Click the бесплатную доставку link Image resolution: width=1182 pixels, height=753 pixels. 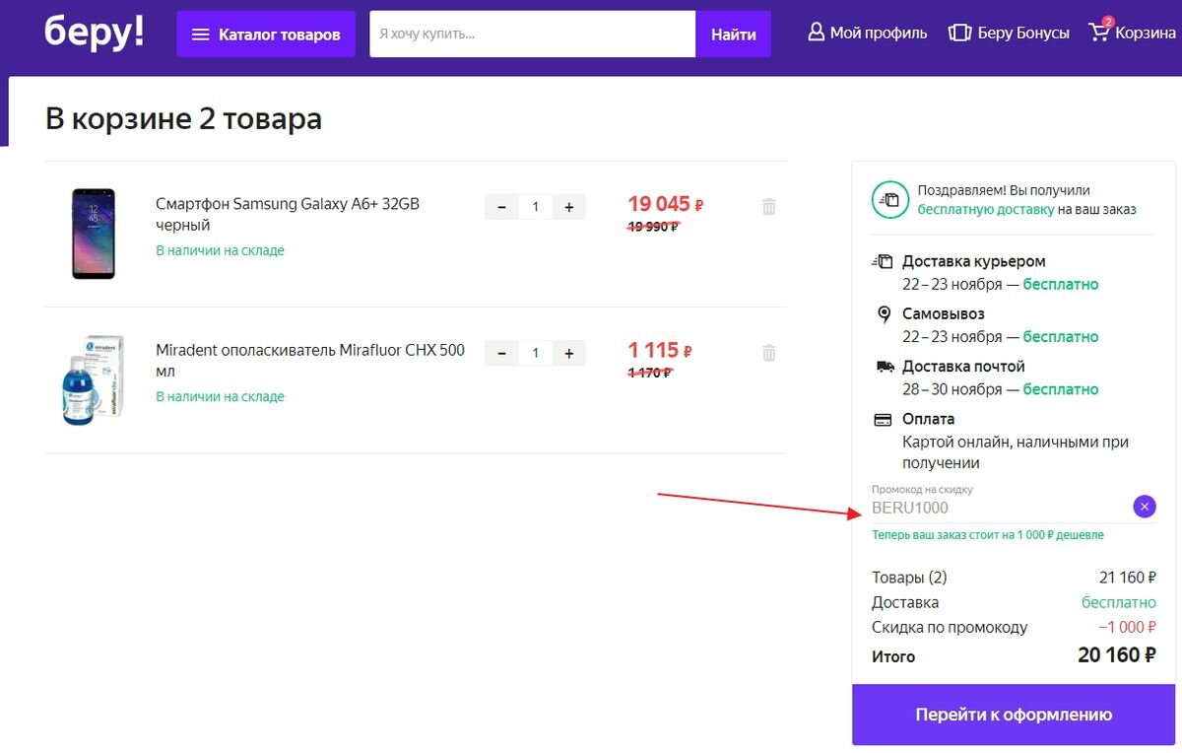click(986, 209)
